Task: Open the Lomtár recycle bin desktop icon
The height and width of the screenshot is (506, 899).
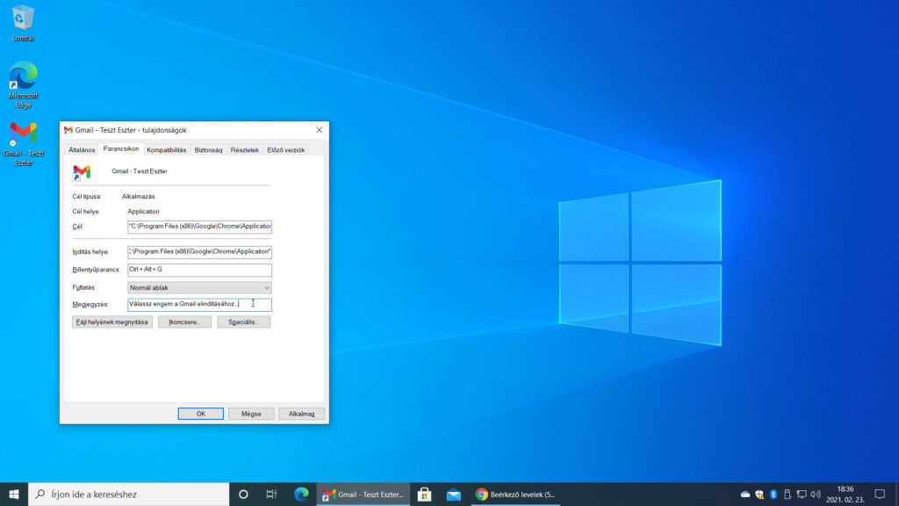Action: [x=23, y=24]
